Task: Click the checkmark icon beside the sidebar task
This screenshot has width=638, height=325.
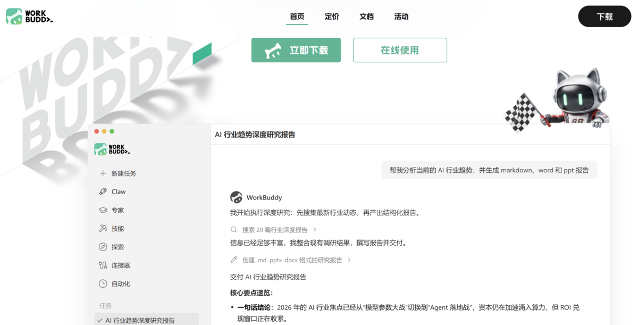Action: 100,321
